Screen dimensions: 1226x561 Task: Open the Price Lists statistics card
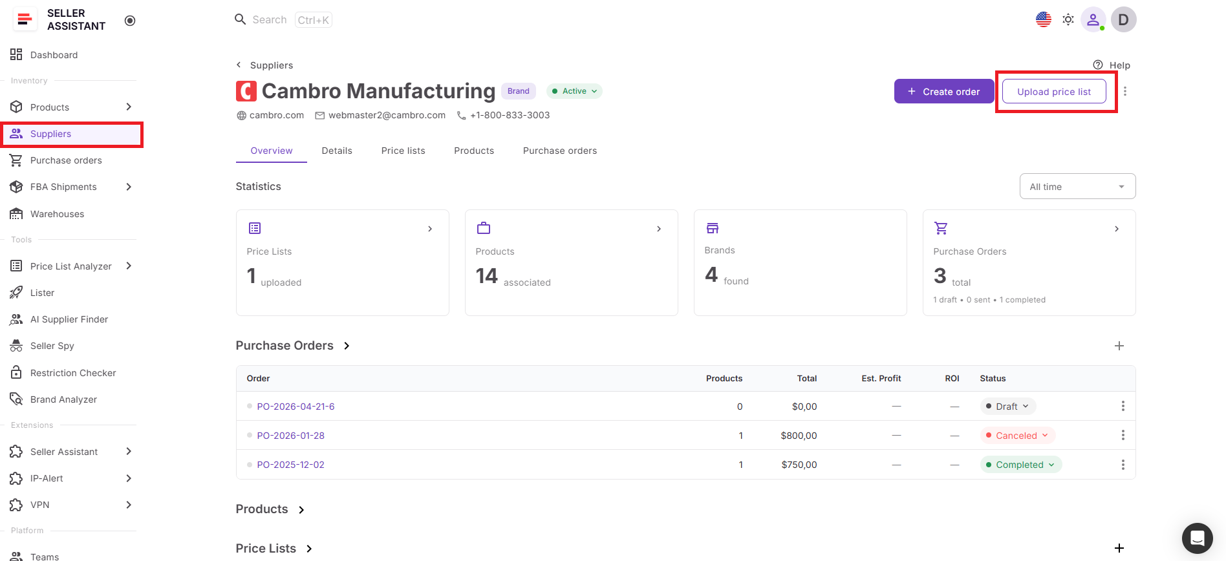[343, 263]
